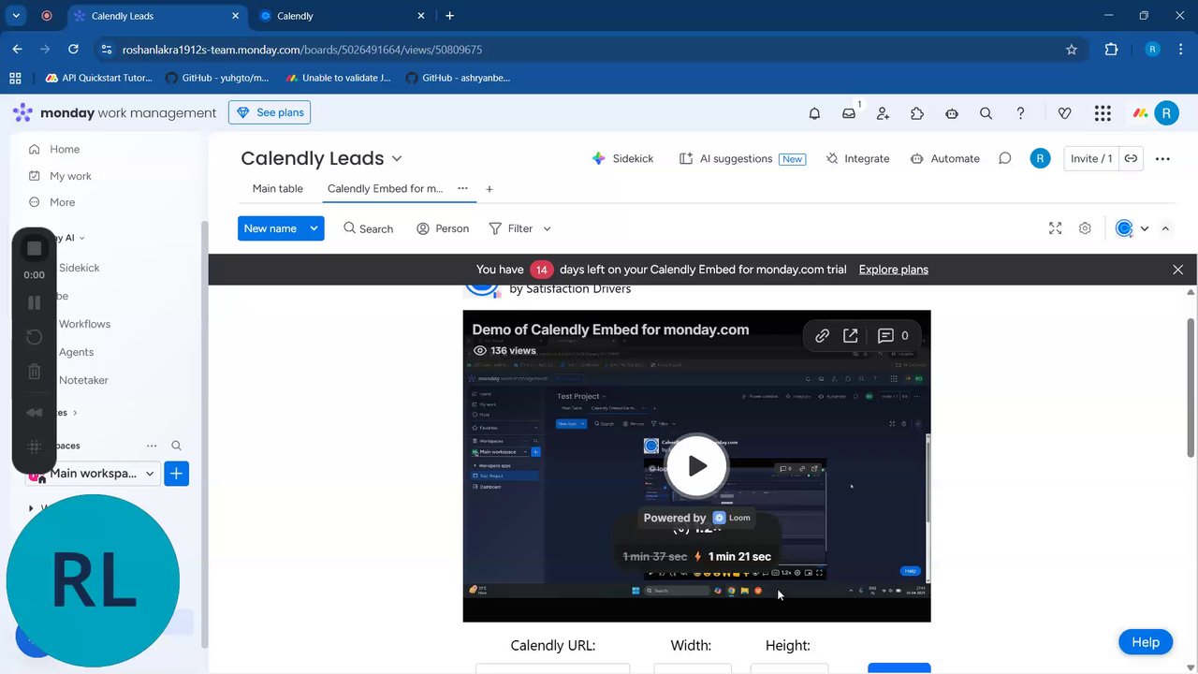1198x674 pixels.
Task: Open Sidekick in the board header
Action: pos(622,158)
